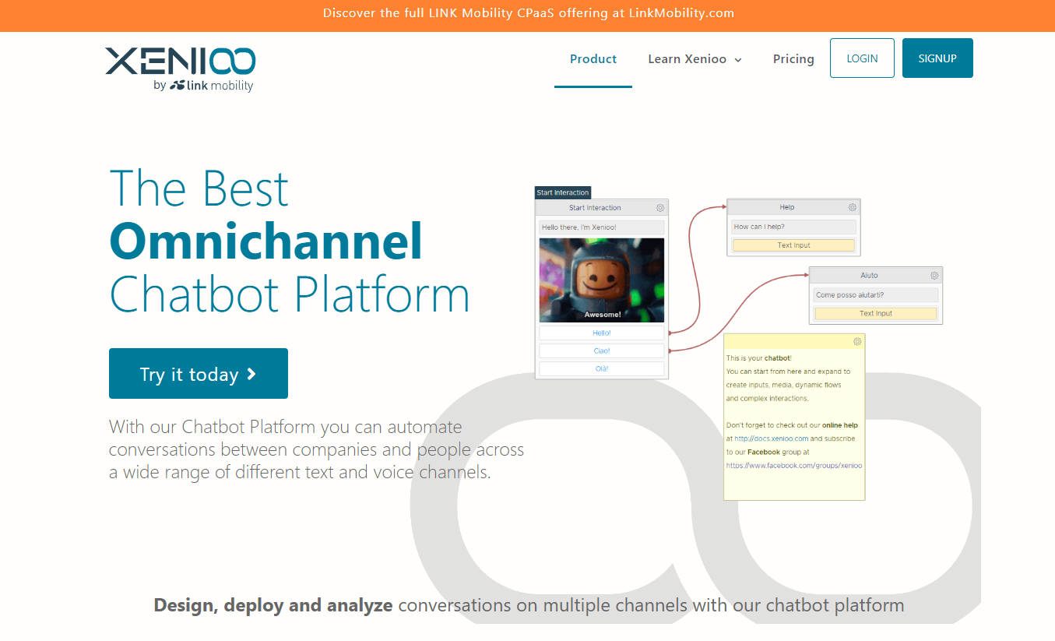
Task: Select the Hello! button in chatbot flow
Action: 602,333
